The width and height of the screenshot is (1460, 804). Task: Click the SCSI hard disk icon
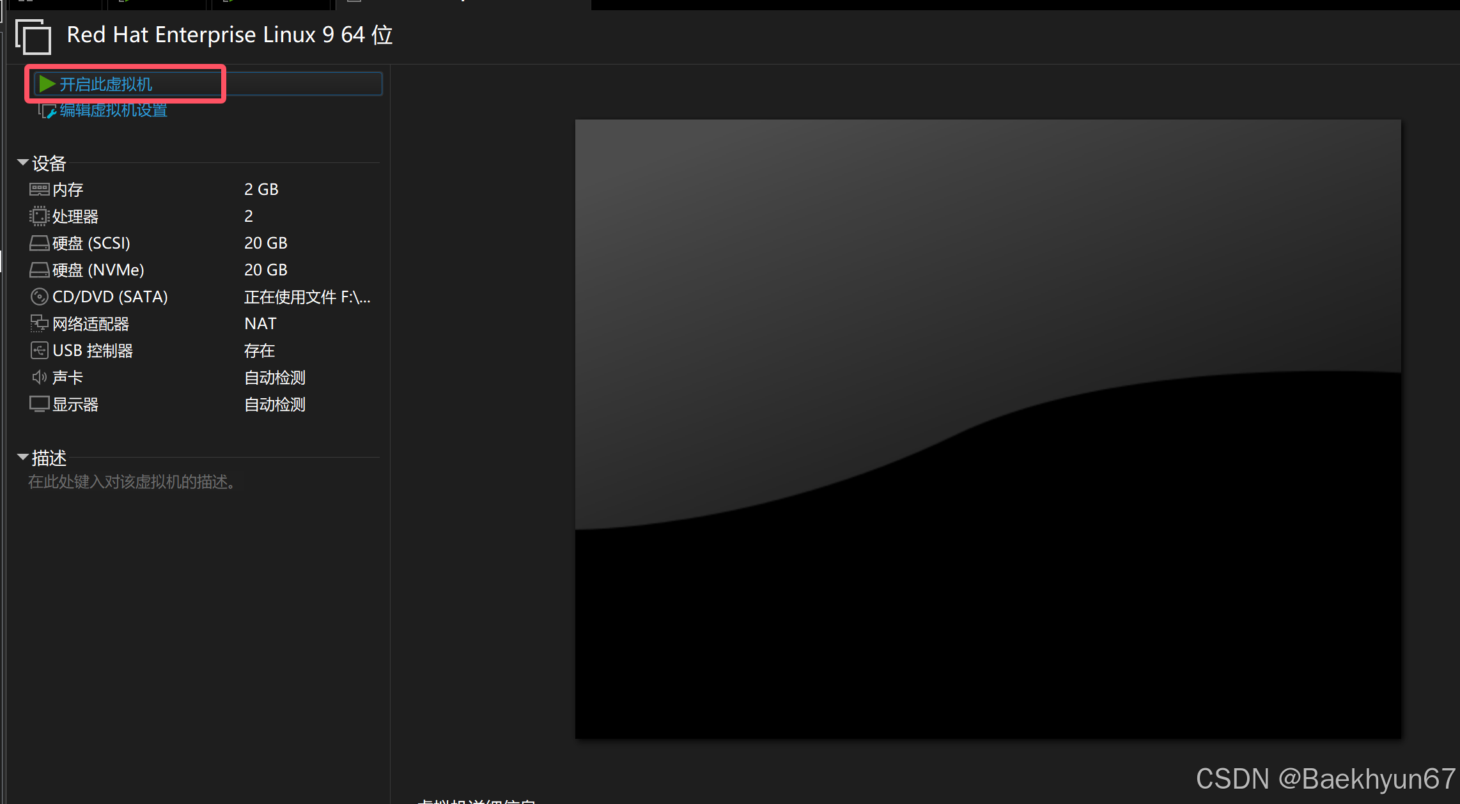click(x=39, y=243)
